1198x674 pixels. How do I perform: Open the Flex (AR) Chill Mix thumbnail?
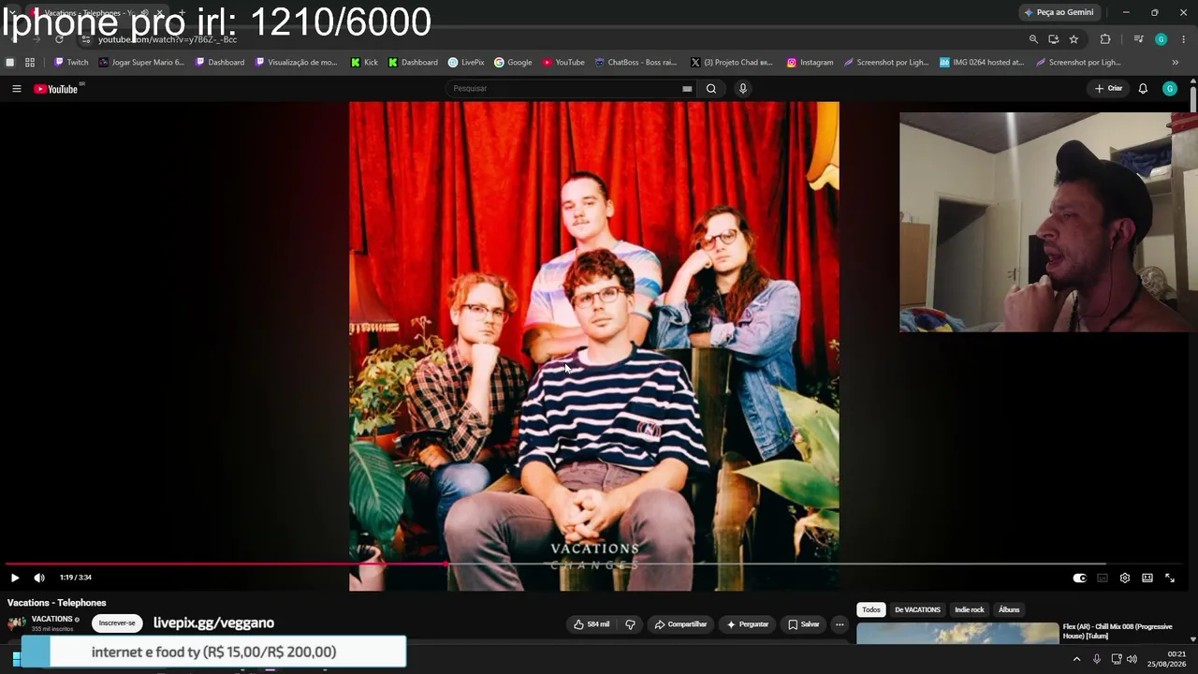click(957, 634)
